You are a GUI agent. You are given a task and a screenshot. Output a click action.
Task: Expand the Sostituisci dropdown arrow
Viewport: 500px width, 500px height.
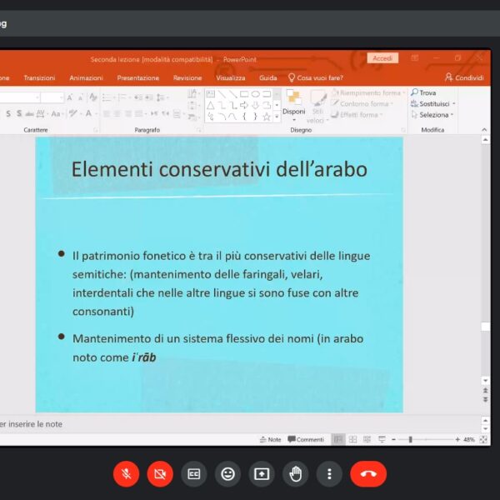[x=453, y=104]
